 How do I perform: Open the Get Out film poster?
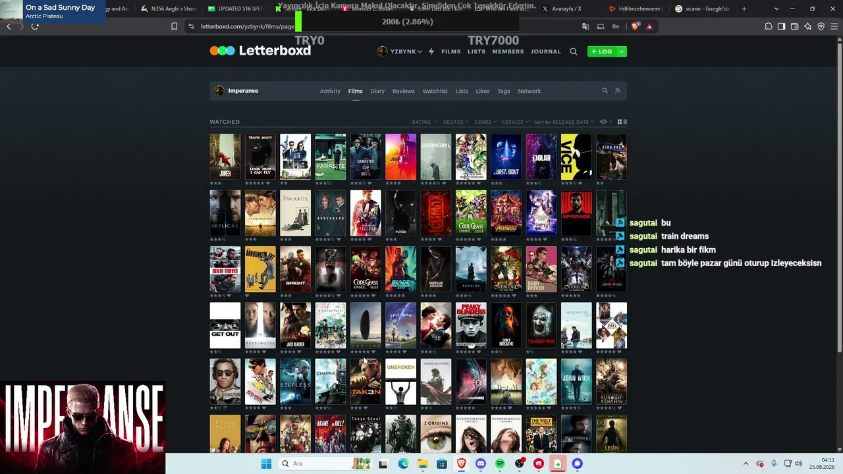[x=225, y=325]
